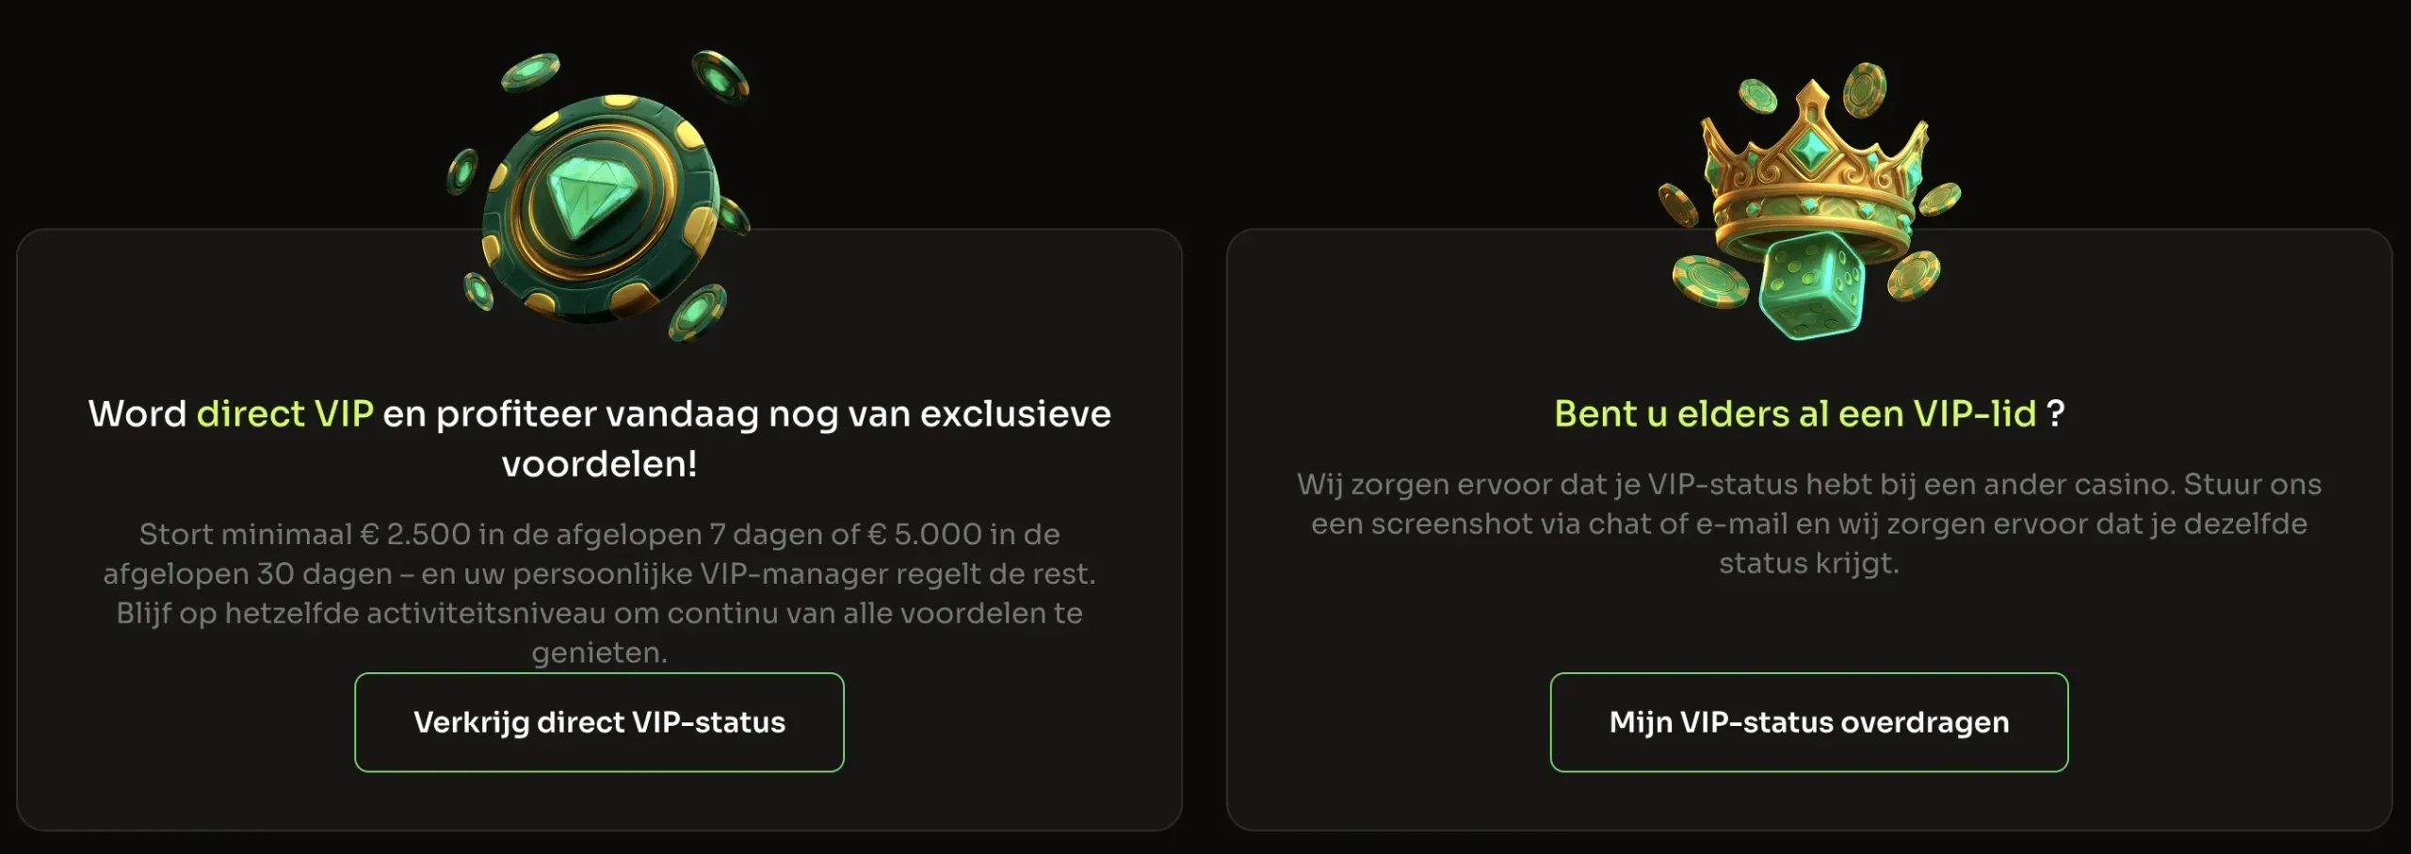
Task: Click the question mark after "VIP-lid"
Action: pyautogui.click(x=2056, y=414)
